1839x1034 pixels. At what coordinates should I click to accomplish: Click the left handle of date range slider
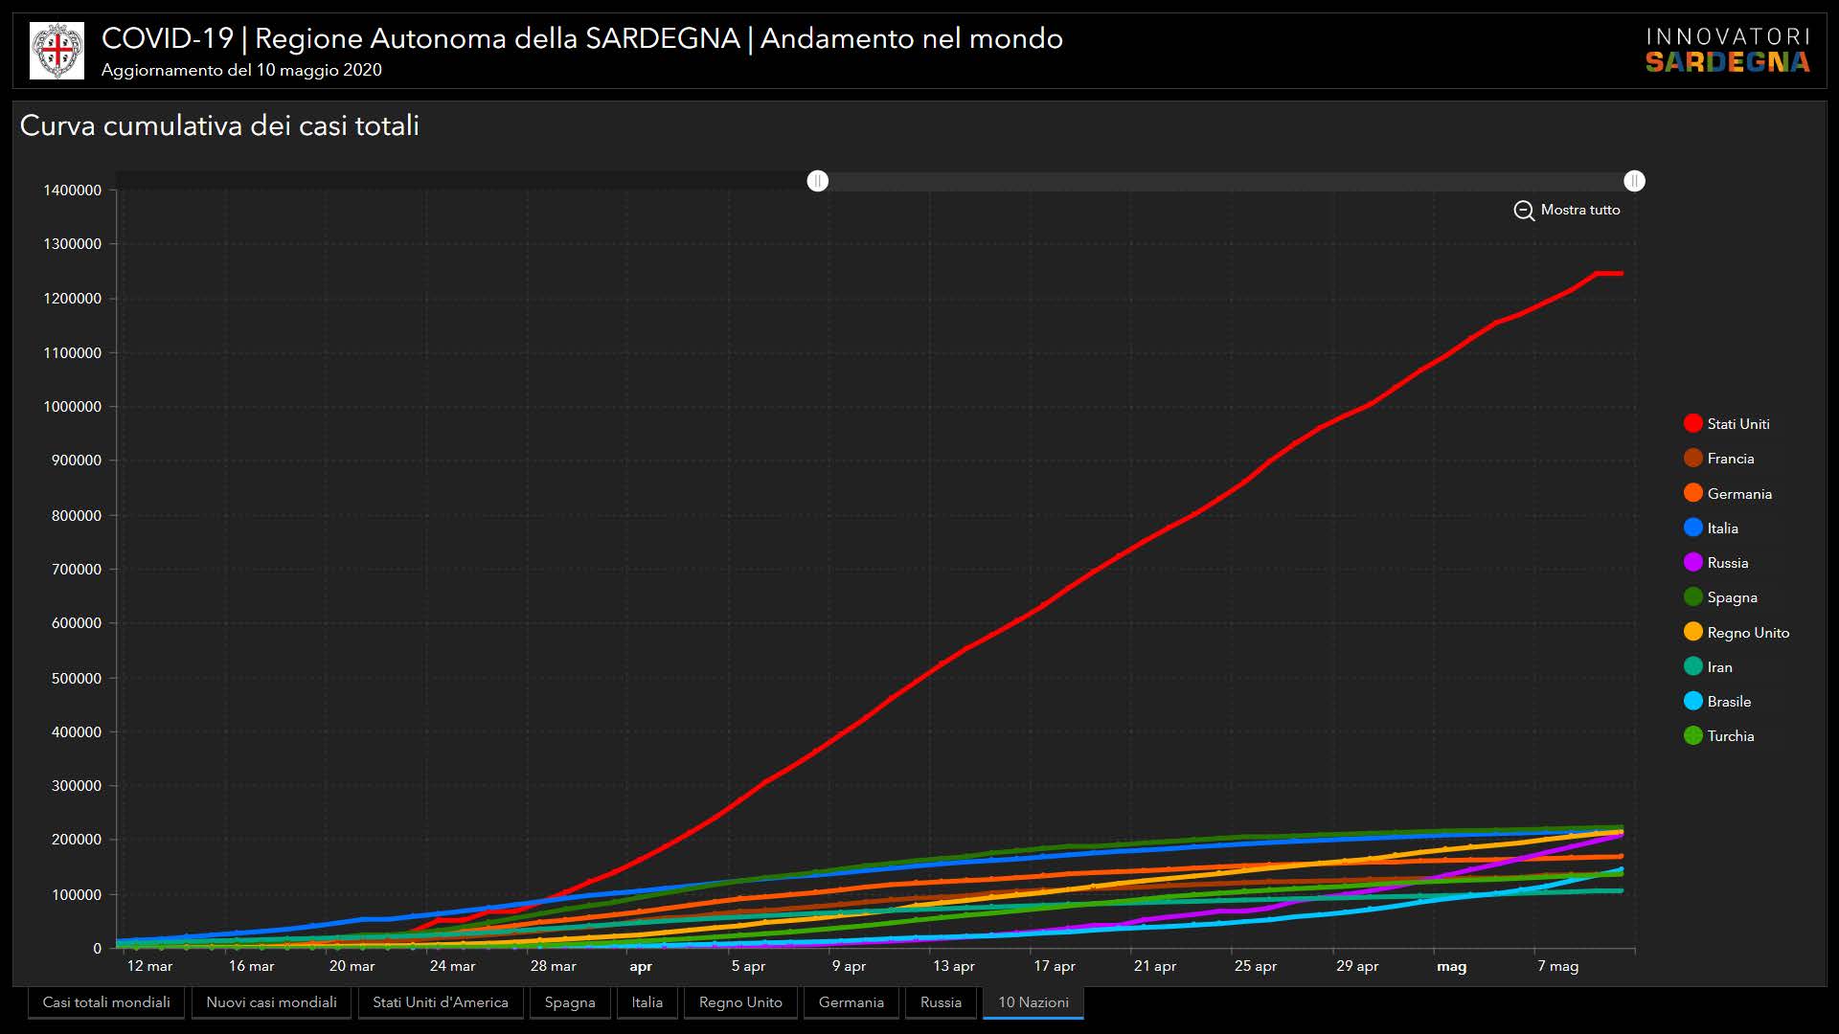click(817, 181)
